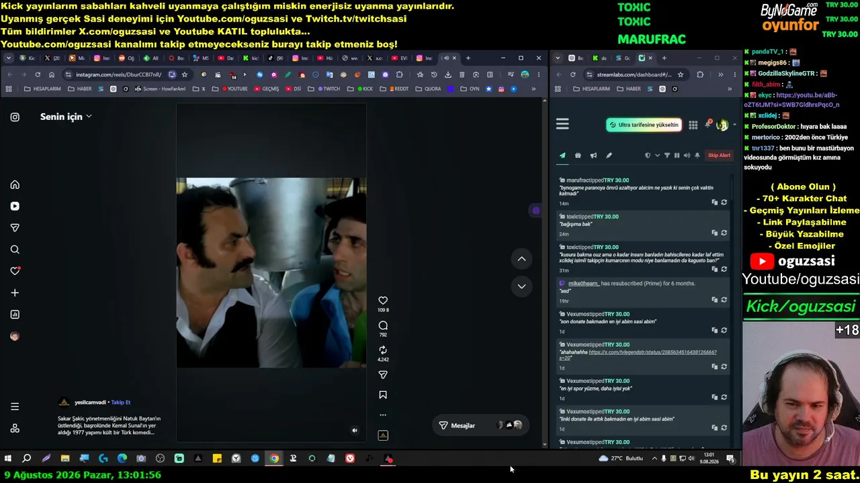Open the Streamlabs hamburger menu
Image resolution: width=860 pixels, height=483 pixels.
[562, 124]
